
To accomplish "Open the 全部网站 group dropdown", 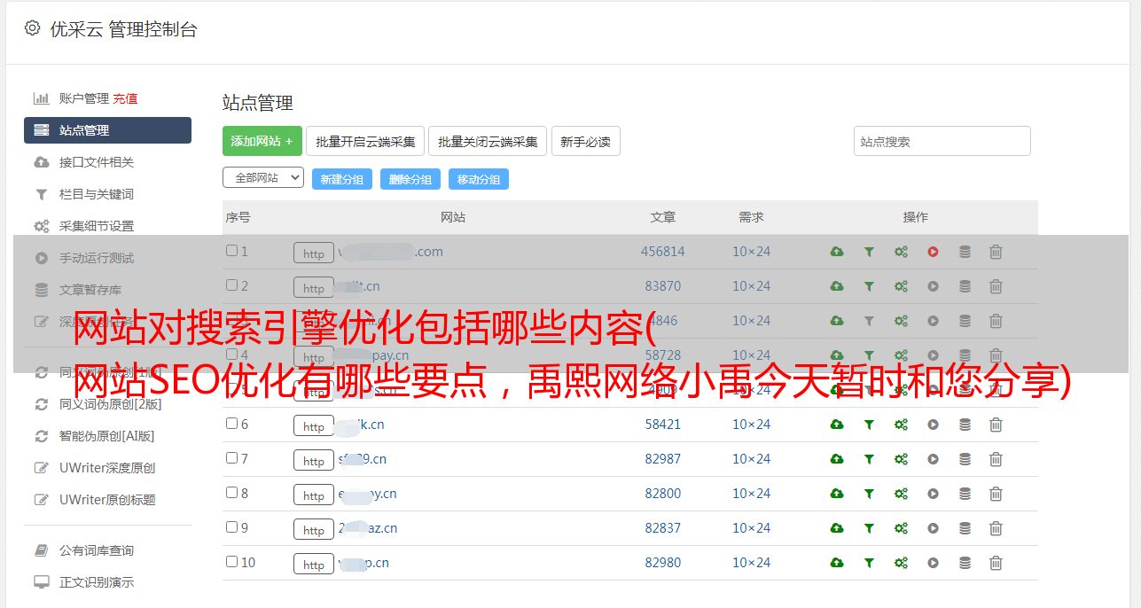I will [263, 178].
